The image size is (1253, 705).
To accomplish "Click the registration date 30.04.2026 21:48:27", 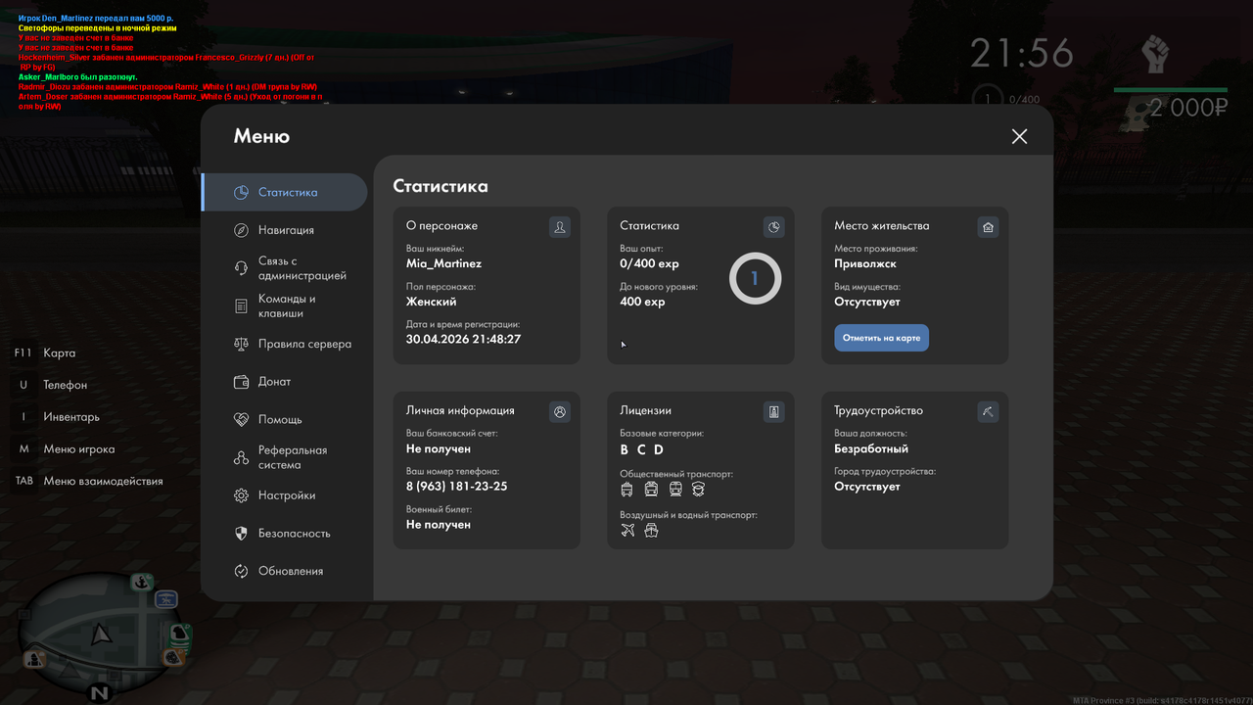I will (x=463, y=339).
